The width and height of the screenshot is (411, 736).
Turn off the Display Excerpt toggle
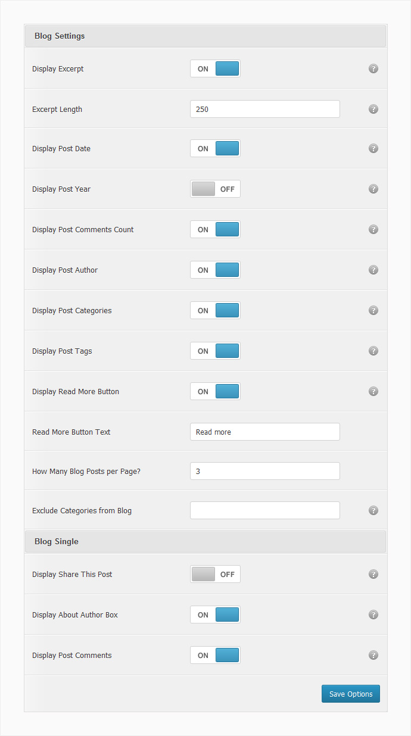pyautogui.click(x=215, y=68)
